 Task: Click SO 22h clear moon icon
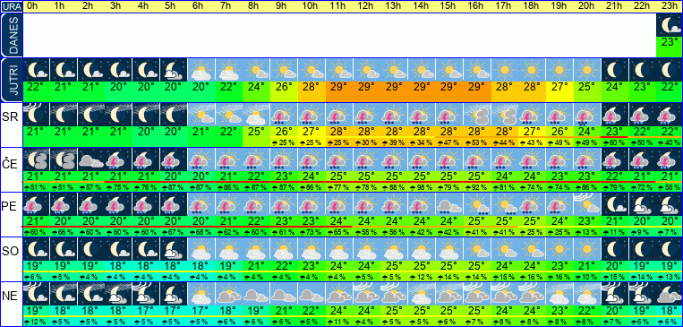tap(642, 249)
